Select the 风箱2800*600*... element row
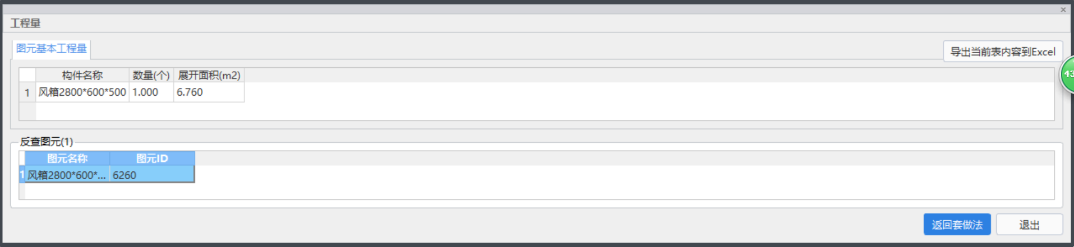 [x=107, y=175]
